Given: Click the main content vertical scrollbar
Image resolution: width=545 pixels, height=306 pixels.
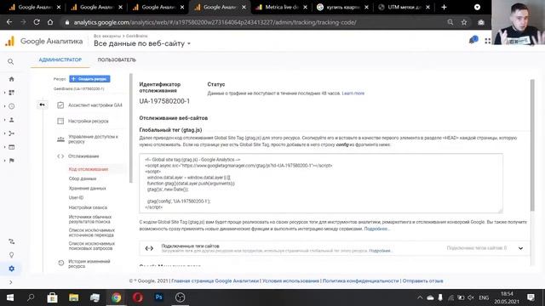Looking at the screenshot, I should (x=532, y=145).
